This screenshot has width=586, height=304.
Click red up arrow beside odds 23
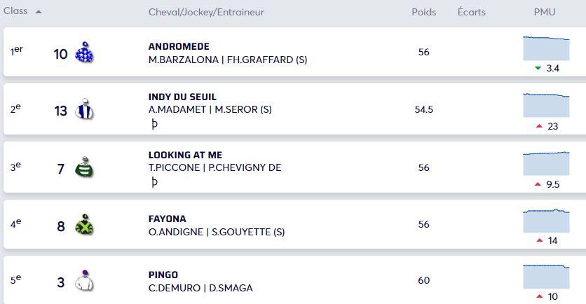click(539, 126)
